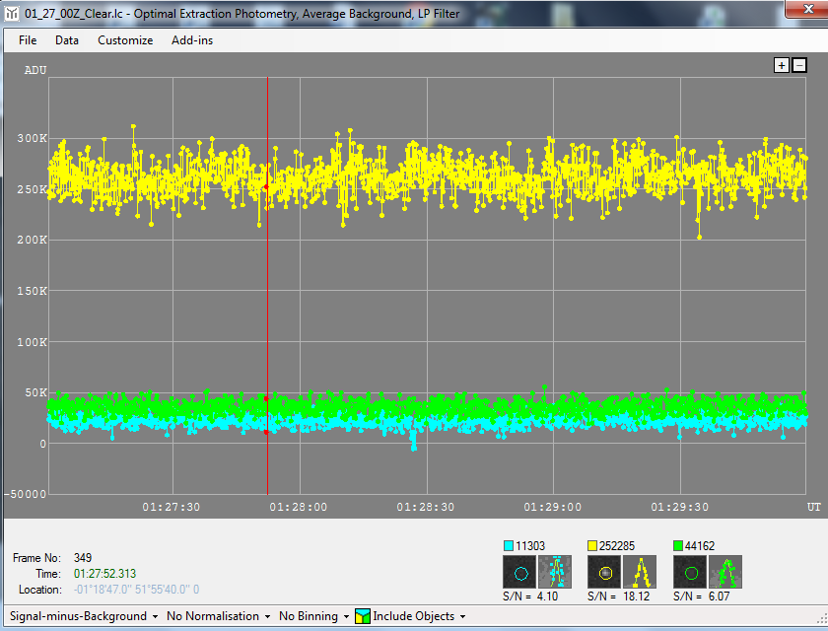The image size is (828, 631).
Task: Open the No Binning dropdown
Action: [x=313, y=616]
